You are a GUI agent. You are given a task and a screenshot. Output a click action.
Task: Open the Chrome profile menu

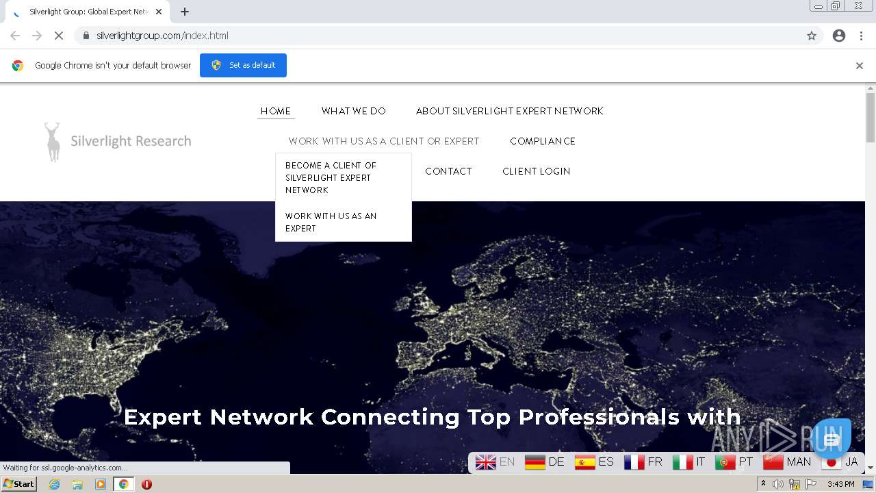pos(839,36)
